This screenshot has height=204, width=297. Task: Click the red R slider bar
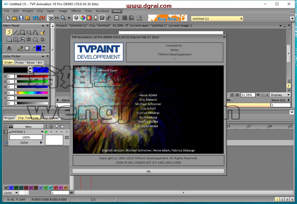point(32,76)
